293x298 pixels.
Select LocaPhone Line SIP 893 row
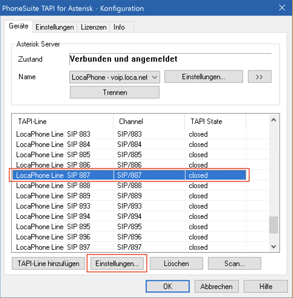(53, 206)
